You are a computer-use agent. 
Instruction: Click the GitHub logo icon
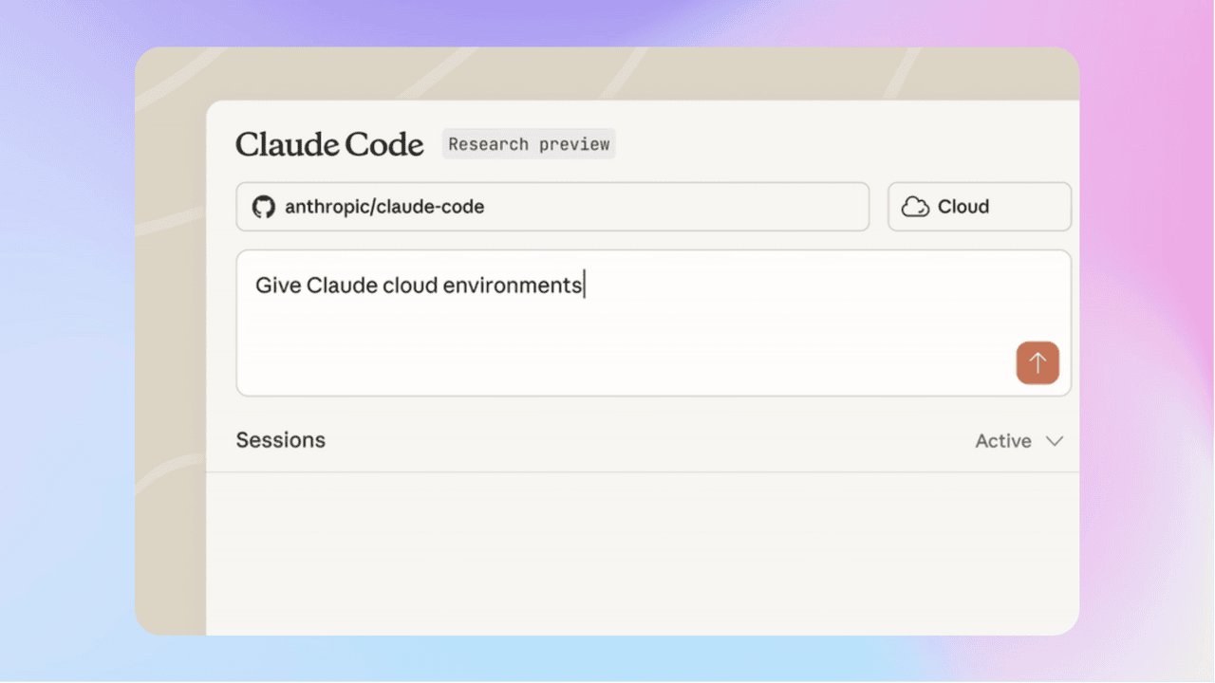[x=263, y=207]
